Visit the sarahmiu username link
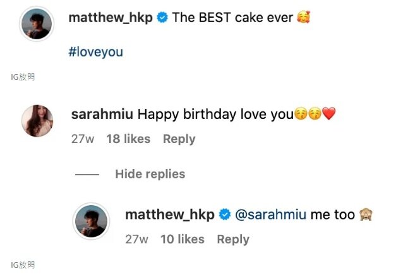The width and height of the screenshot is (396, 276). (102, 115)
